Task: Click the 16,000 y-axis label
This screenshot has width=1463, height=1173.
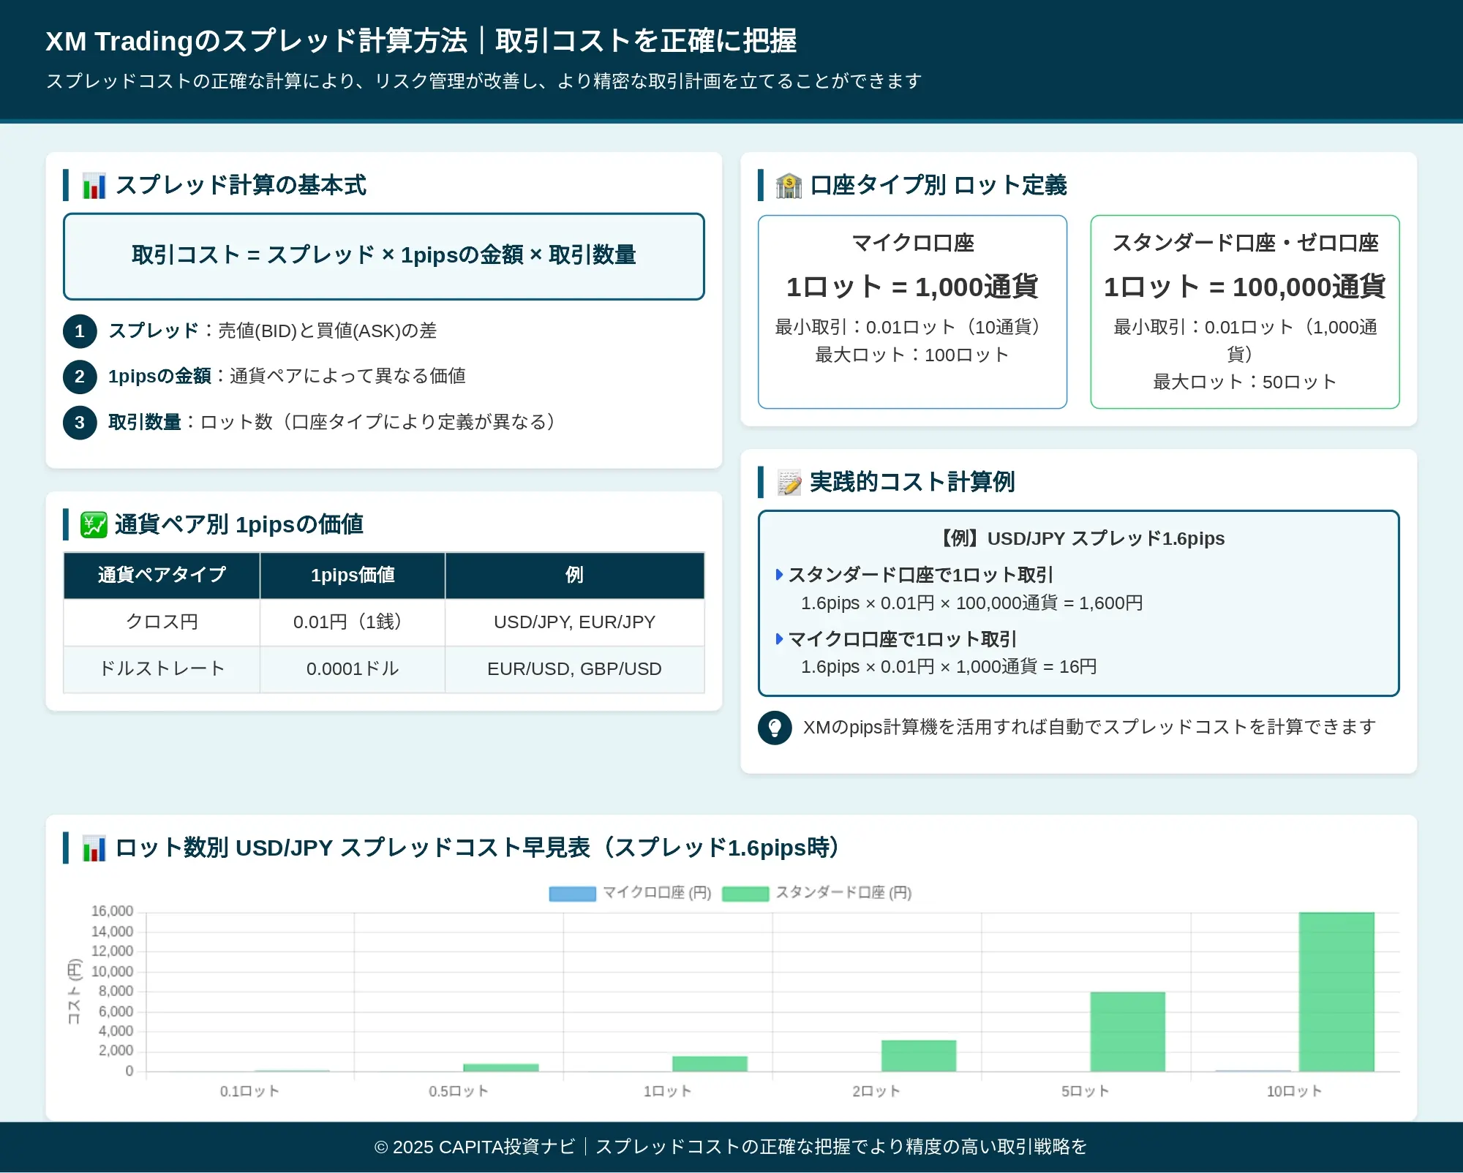Action: 112,911
